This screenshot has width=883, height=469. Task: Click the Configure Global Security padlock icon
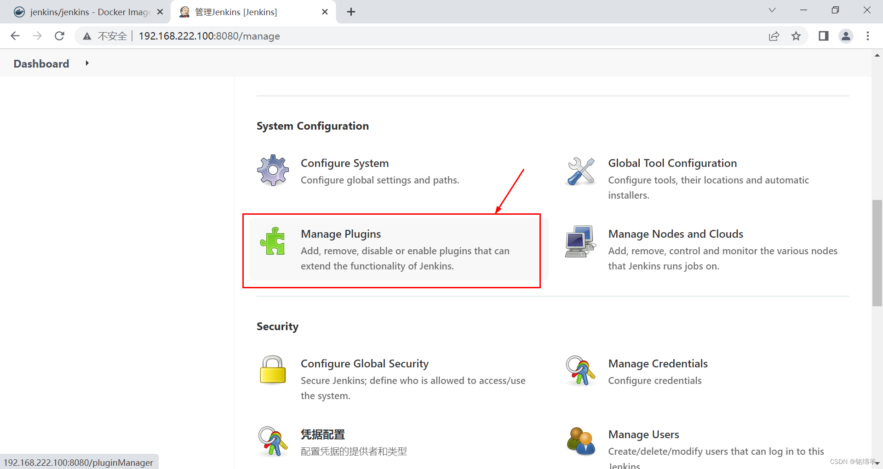click(273, 370)
